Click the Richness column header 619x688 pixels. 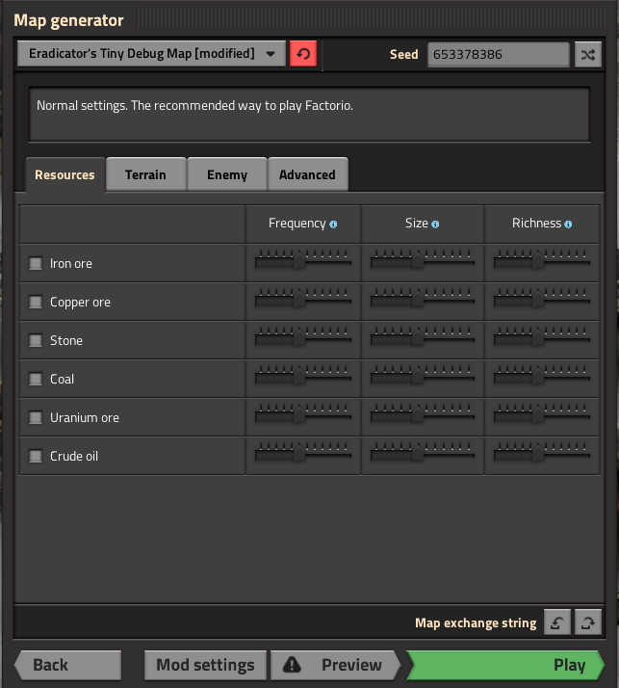(536, 224)
